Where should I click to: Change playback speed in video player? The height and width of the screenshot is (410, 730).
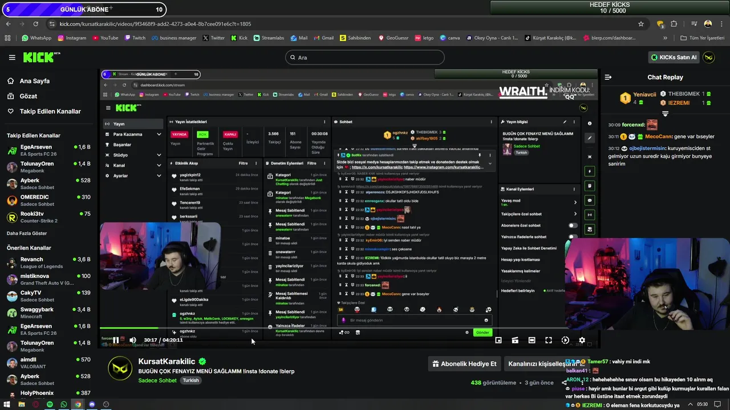point(565,340)
